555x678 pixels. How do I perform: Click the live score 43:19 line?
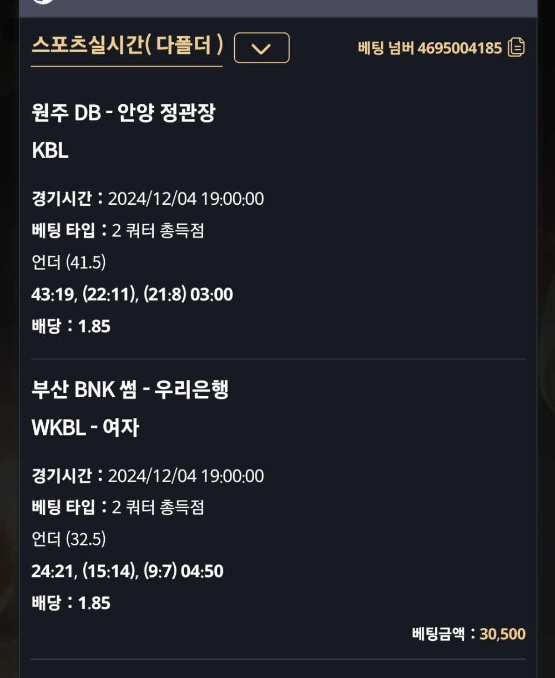pyautogui.click(x=132, y=294)
